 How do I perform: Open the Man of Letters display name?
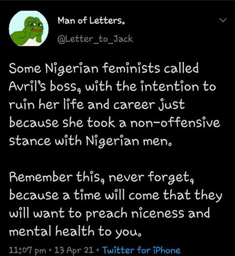[x=91, y=21]
